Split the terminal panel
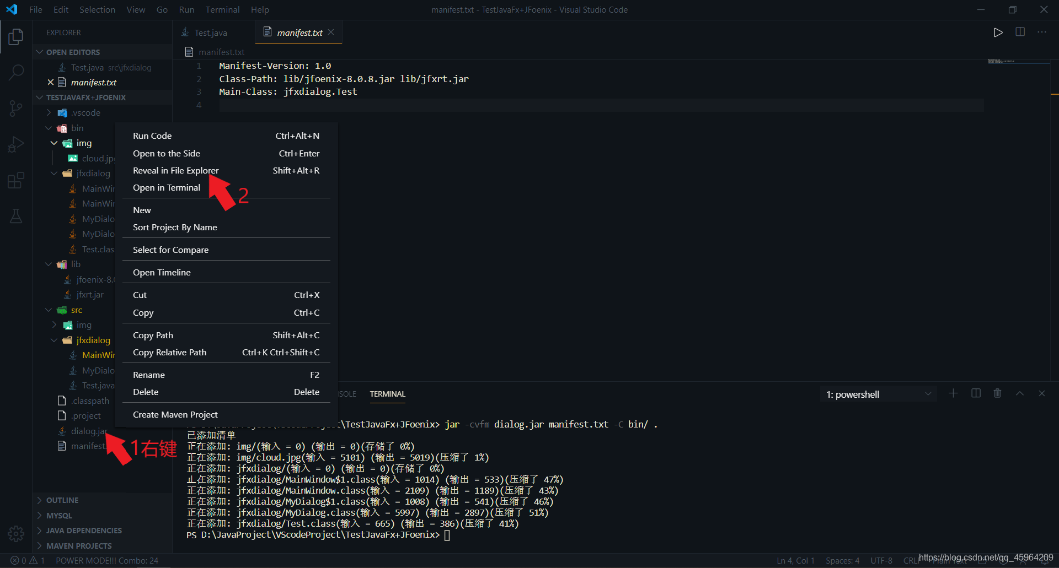The height and width of the screenshot is (568, 1059). tap(976, 393)
